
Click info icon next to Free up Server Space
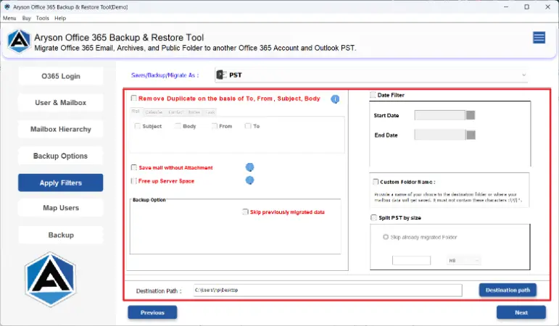pos(249,180)
